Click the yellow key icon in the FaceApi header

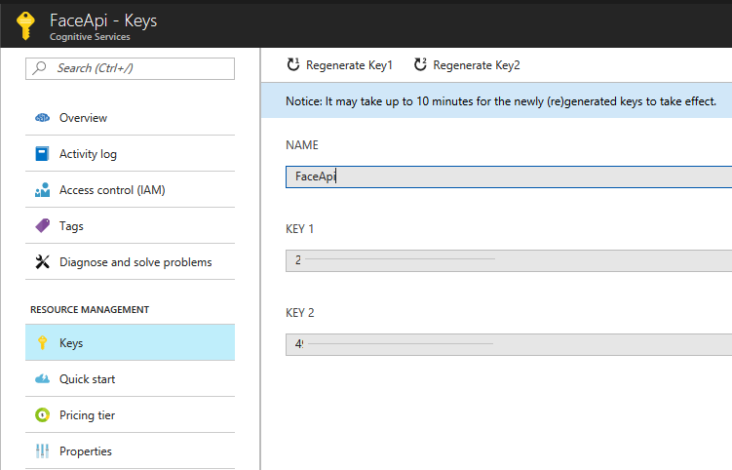pyautogui.click(x=25, y=25)
